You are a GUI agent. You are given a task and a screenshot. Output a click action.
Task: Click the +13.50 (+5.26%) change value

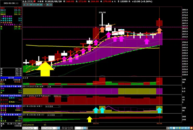click(x=142, y=2)
